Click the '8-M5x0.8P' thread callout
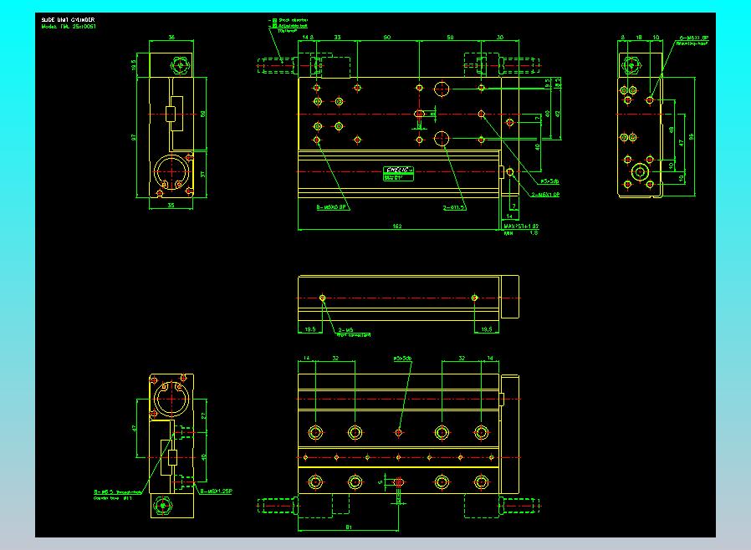This screenshot has width=751, height=550. click(x=331, y=207)
